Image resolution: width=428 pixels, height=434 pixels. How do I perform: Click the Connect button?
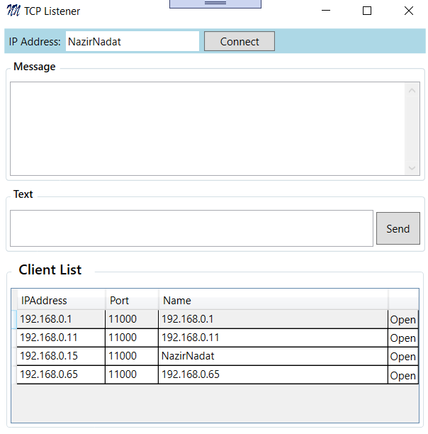pos(240,41)
